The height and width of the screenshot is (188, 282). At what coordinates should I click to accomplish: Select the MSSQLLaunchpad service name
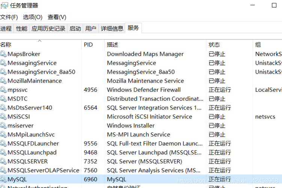tap(32, 153)
